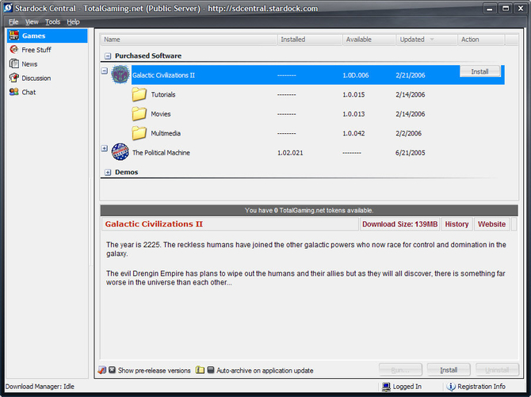
Task: Click the bottom Install button
Action: click(x=449, y=370)
